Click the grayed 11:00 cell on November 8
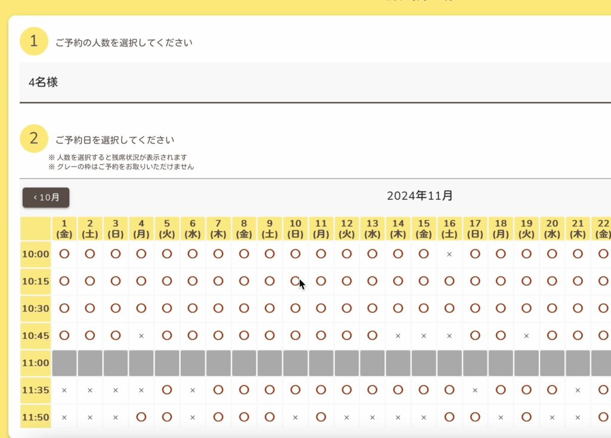 point(244,363)
